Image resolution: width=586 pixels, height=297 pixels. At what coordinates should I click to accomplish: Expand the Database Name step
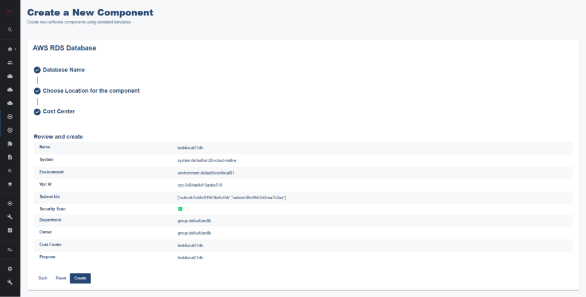point(64,70)
